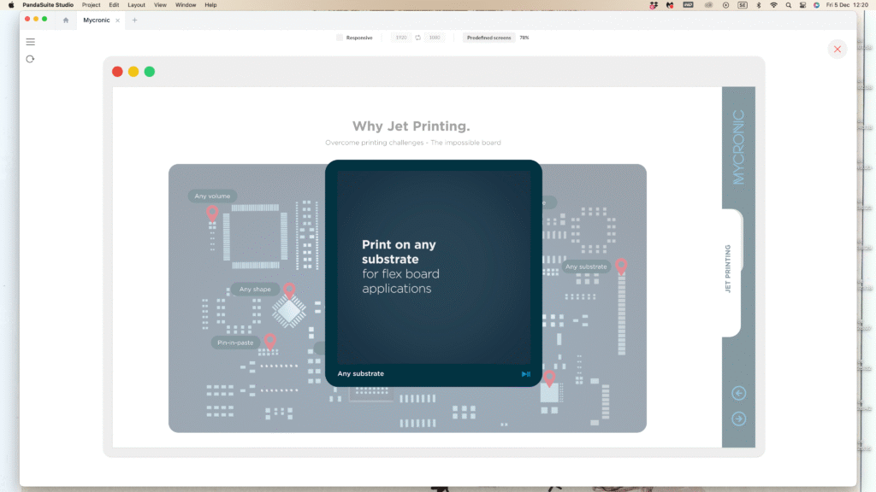This screenshot has height=492, width=876.
Task: Click the refresh preview icon in sidebar
Action: click(x=30, y=59)
